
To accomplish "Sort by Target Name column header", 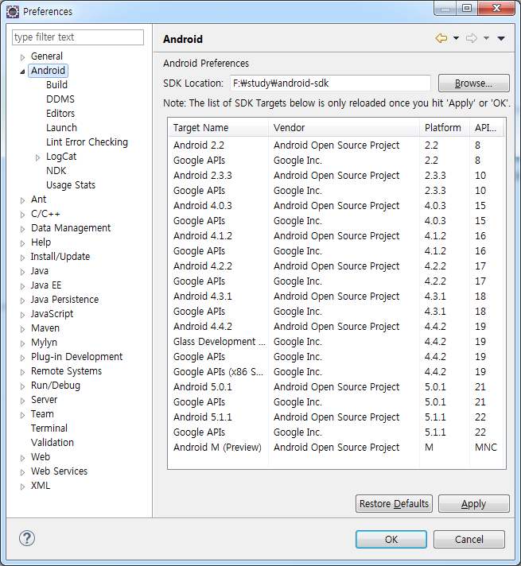I will pos(218,128).
